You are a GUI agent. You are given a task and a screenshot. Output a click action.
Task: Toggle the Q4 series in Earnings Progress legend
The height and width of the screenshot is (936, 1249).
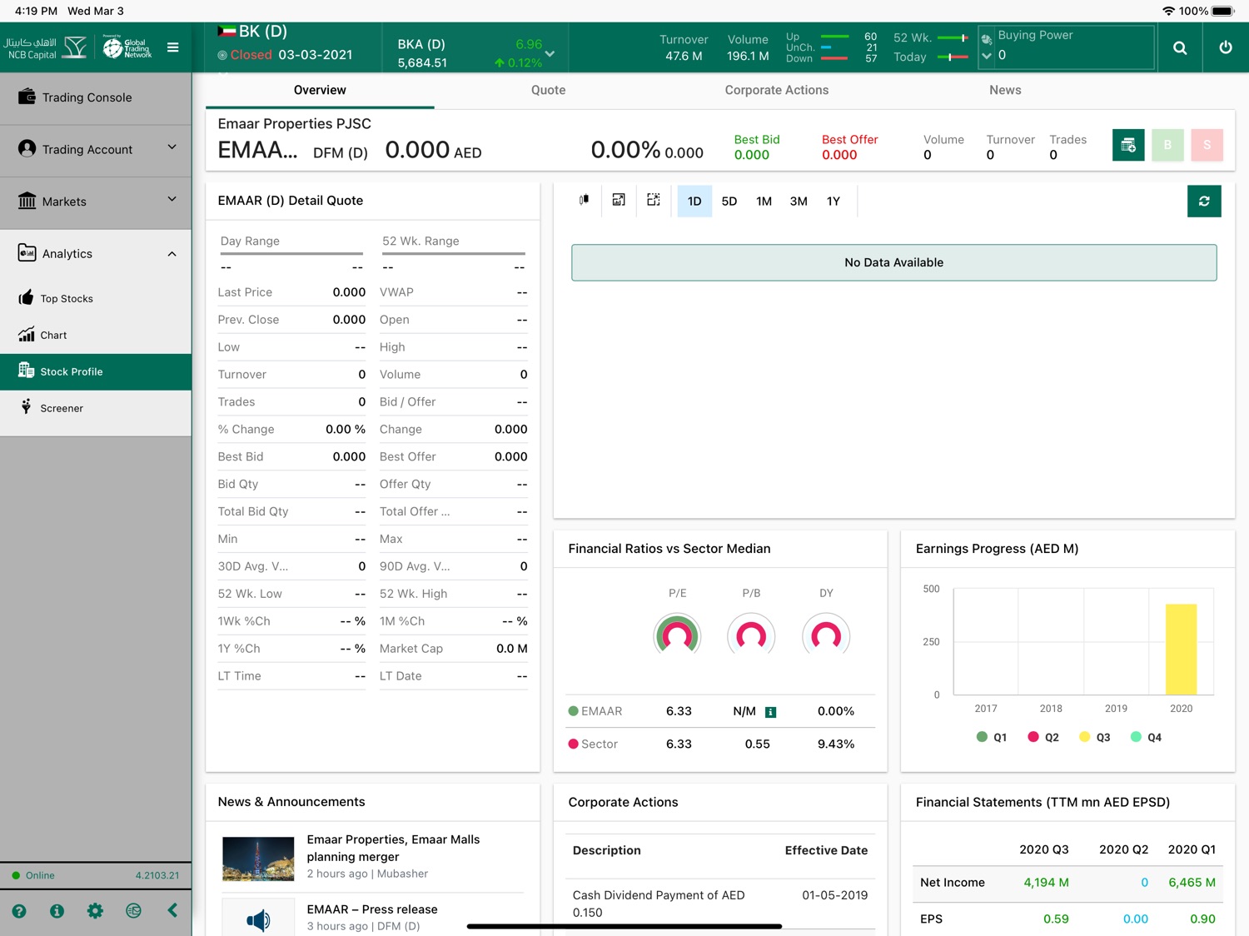pos(1146,737)
